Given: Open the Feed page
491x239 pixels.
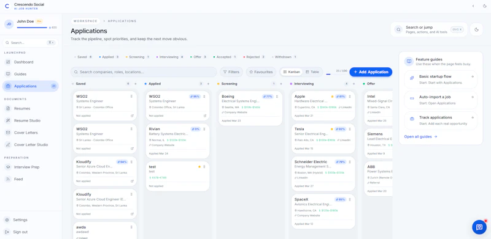Looking at the screenshot, I should [30, 179].
